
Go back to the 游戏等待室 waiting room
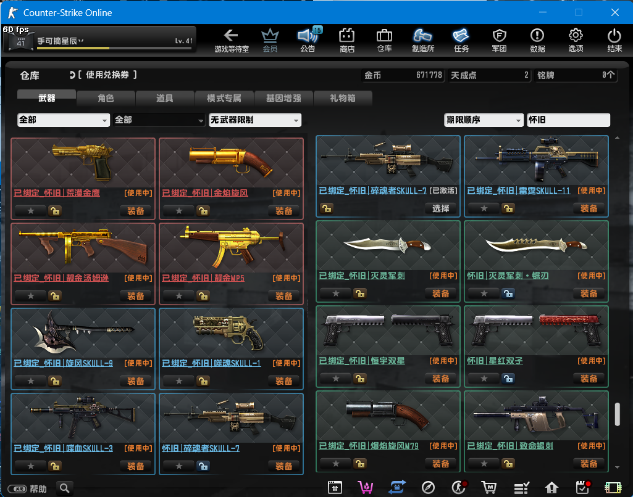coord(232,40)
